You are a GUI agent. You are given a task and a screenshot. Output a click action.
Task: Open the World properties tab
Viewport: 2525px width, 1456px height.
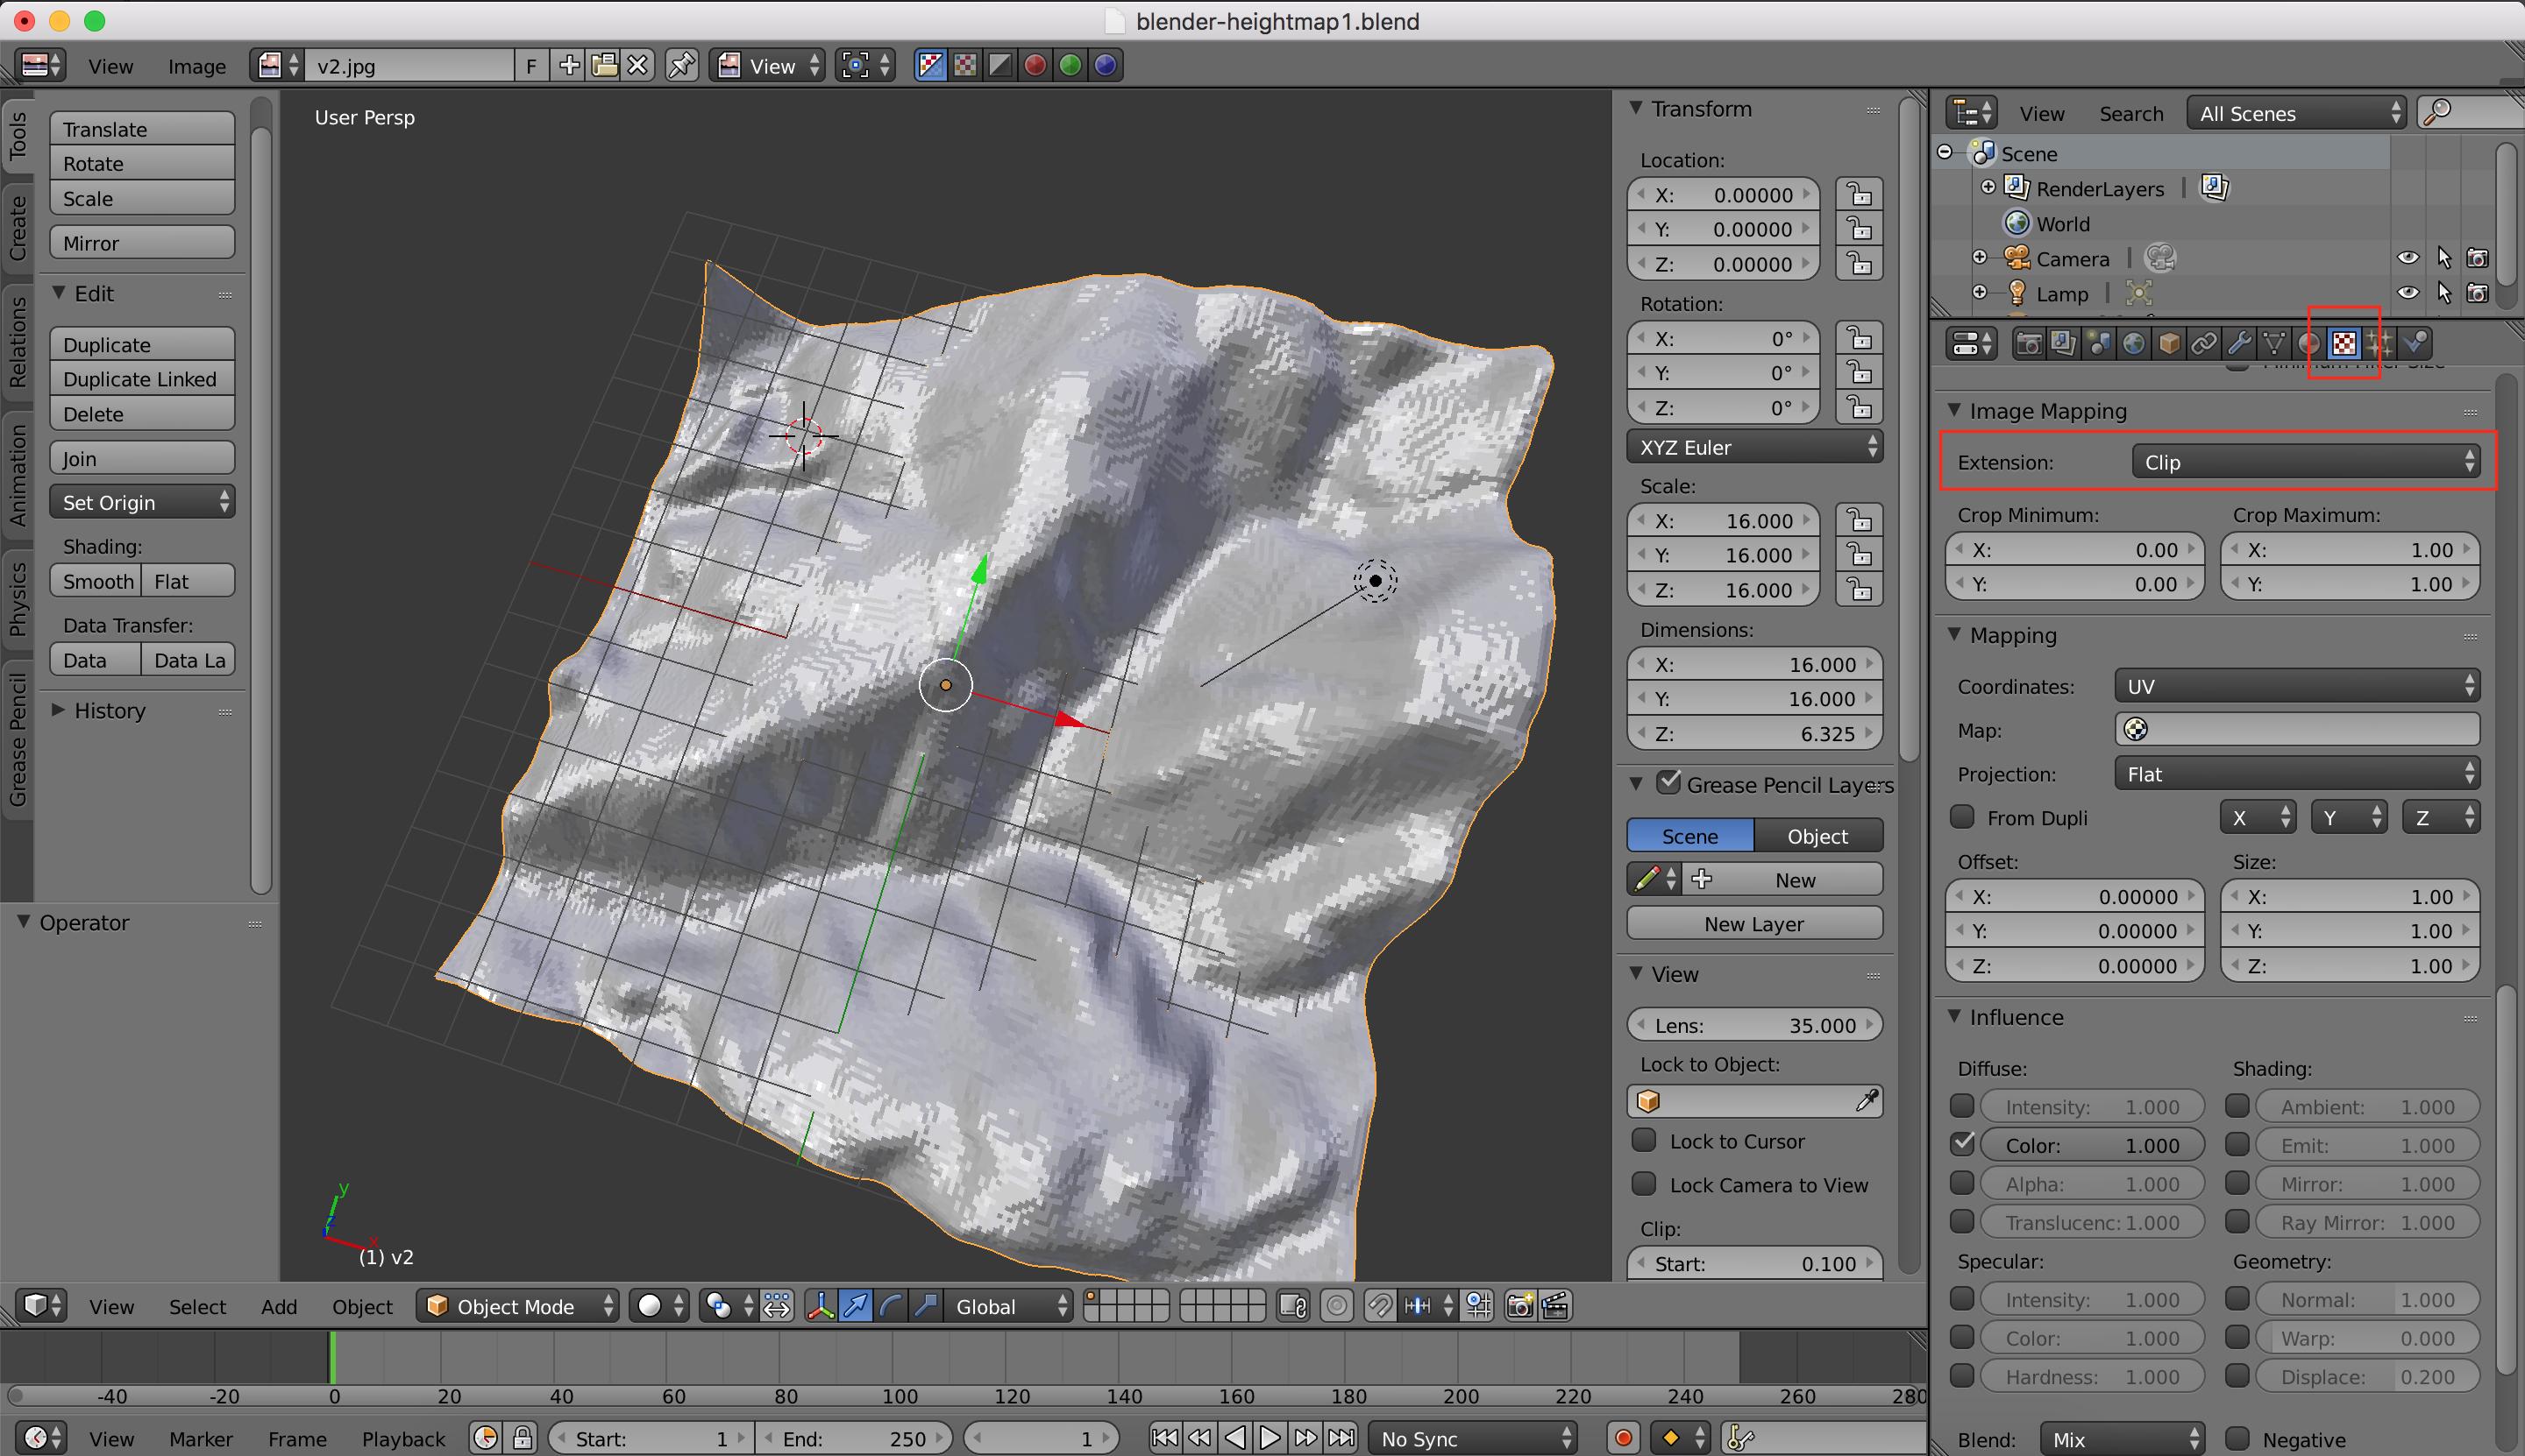point(2135,343)
